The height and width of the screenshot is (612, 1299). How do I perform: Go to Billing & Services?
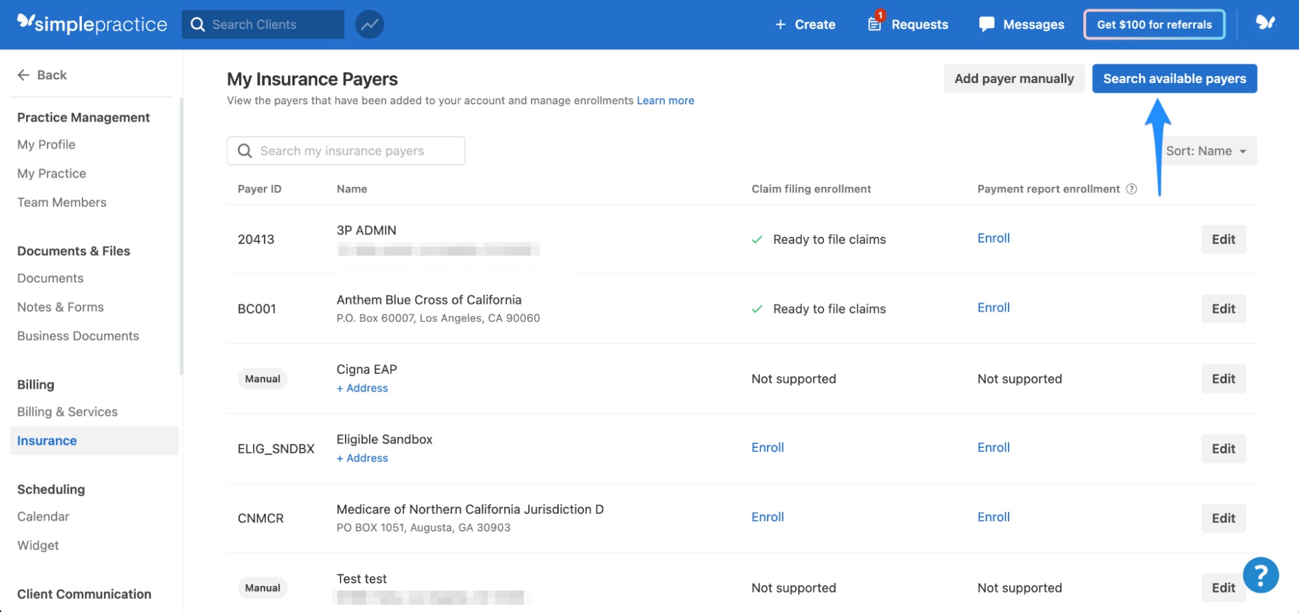pos(68,412)
